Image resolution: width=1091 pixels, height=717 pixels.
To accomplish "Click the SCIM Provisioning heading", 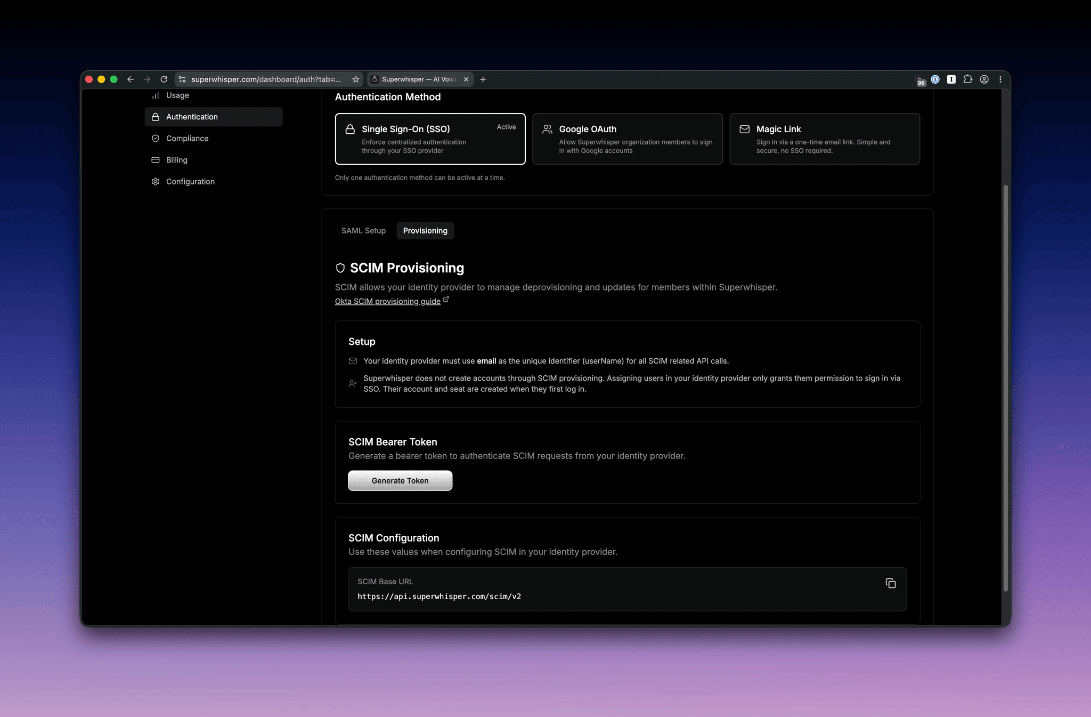I will point(407,268).
